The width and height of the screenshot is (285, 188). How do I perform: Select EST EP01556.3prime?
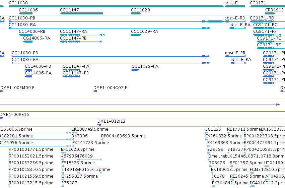coord(89,173)
